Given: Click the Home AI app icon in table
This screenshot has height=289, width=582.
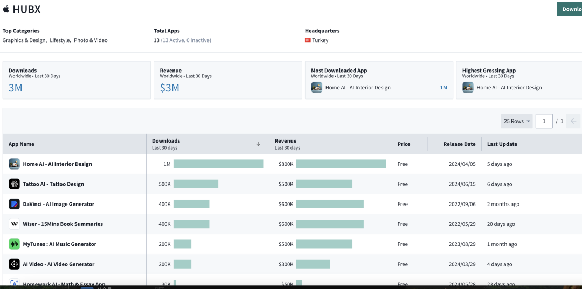Looking at the screenshot, I should click(14, 164).
